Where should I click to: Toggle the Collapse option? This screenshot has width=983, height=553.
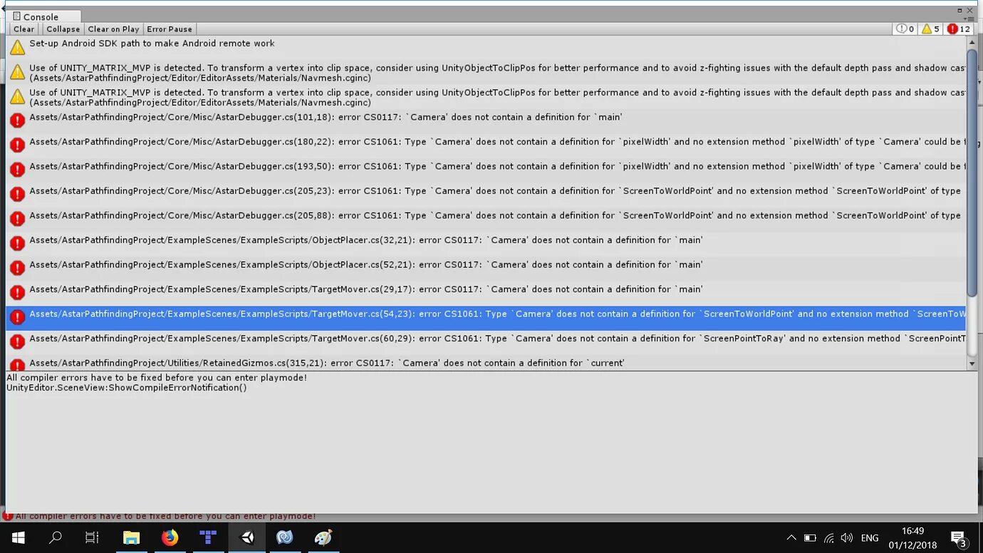[x=63, y=29]
